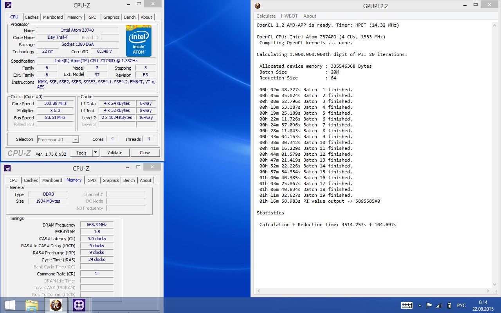Click GPUPI horizontal scroll right arrow
Viewport: 501px width, 313px height.
487,291
